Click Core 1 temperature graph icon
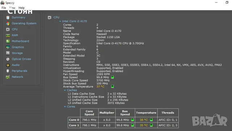The image size is (232, 131). coord(151,125)
